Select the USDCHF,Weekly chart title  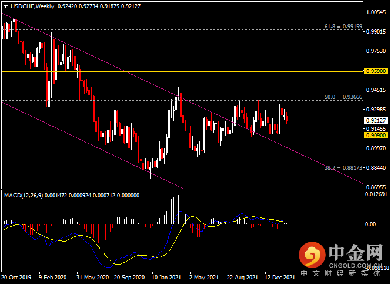click(x=32, y=6)
